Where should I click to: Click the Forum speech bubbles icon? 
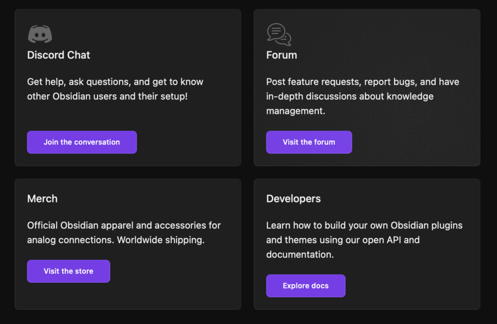(x=279, y=34)
